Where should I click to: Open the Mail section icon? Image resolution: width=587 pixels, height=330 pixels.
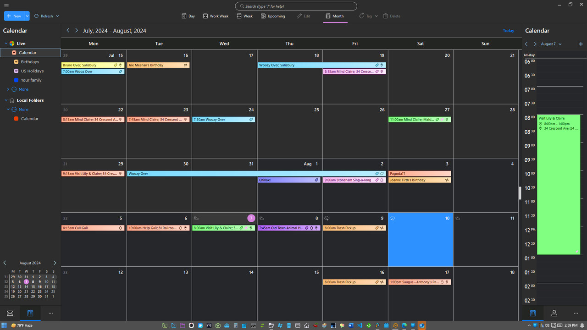click(10, 313)
